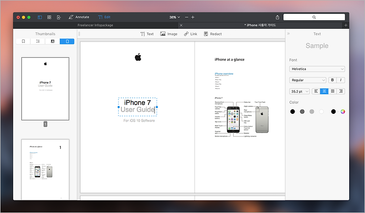
Task: Show page thumbnails in sidebar
Action: pyautogui.click(x=67, y=41)
